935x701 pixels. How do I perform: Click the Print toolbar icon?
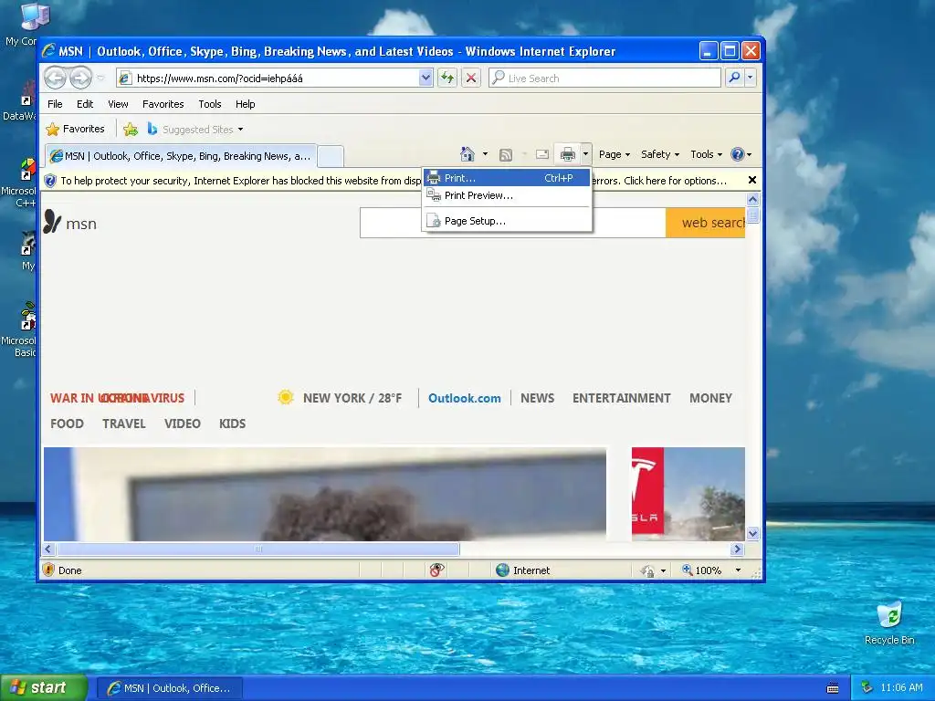click(x=567, y=154)
